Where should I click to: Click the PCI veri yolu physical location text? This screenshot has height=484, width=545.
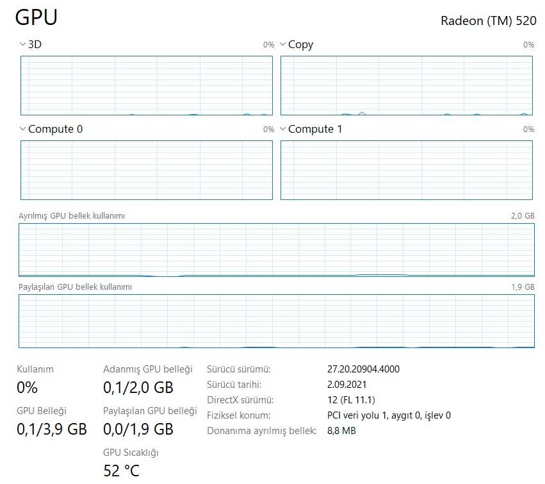point(389,415)
